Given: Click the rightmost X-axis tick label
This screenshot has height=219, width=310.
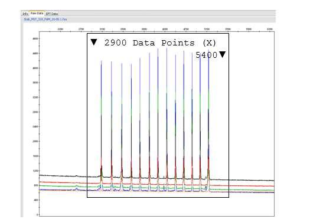Looking at the screenshot, I should point(270,29).
